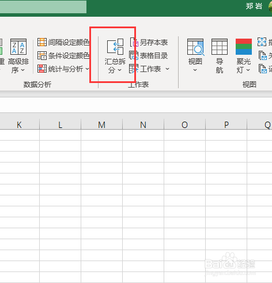Select column P header

(226, 124)
